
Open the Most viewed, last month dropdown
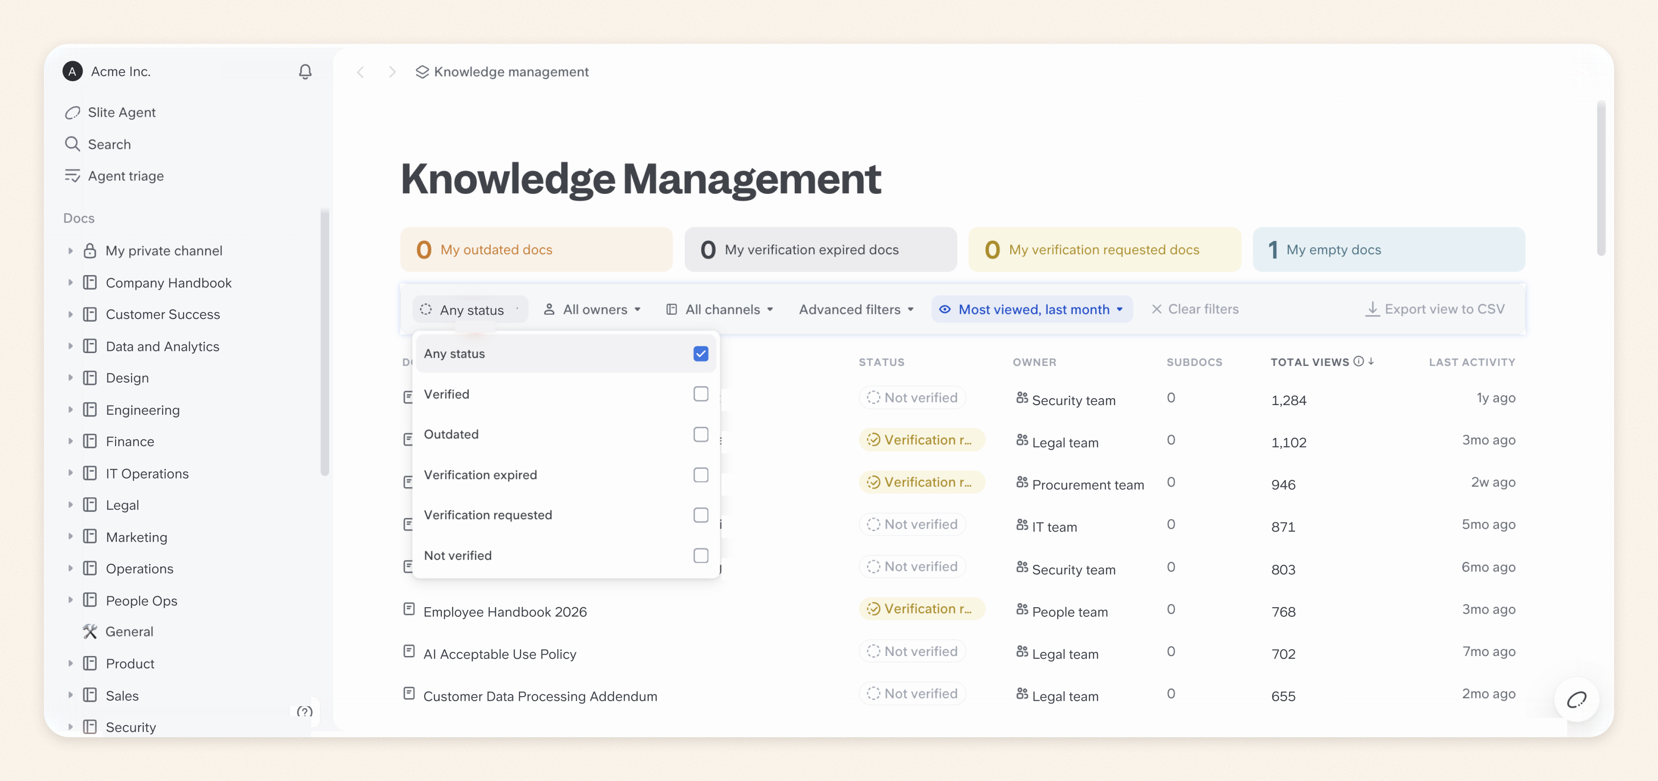1032,309
